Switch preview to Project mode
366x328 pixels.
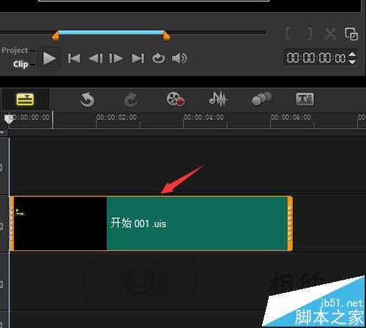pyautogui.click(x=15, y=51)
